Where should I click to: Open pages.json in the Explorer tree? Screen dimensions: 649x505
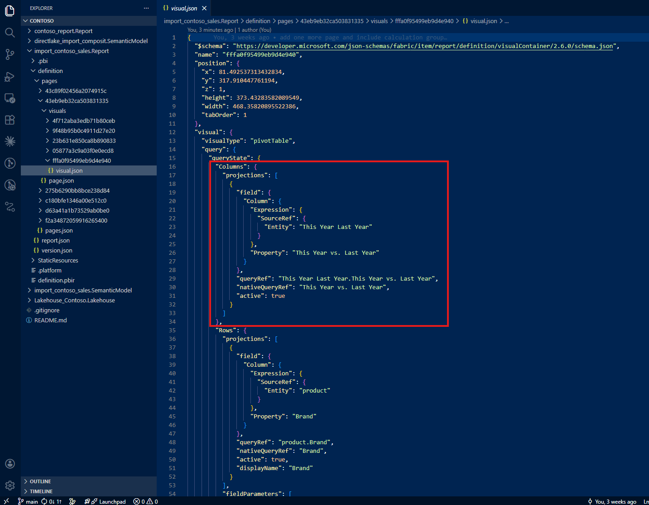(88, 230)
